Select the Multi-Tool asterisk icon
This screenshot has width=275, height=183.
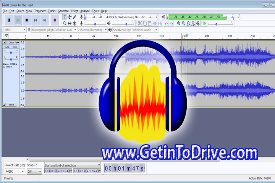point(74,23)
